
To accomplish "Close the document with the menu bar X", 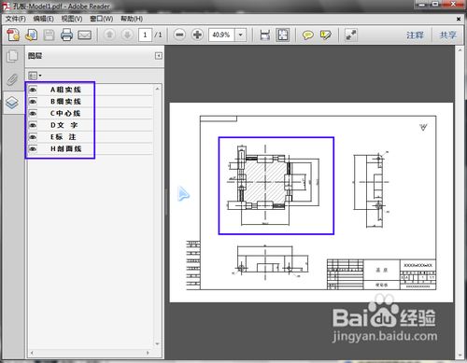I will tap(459, 19).
